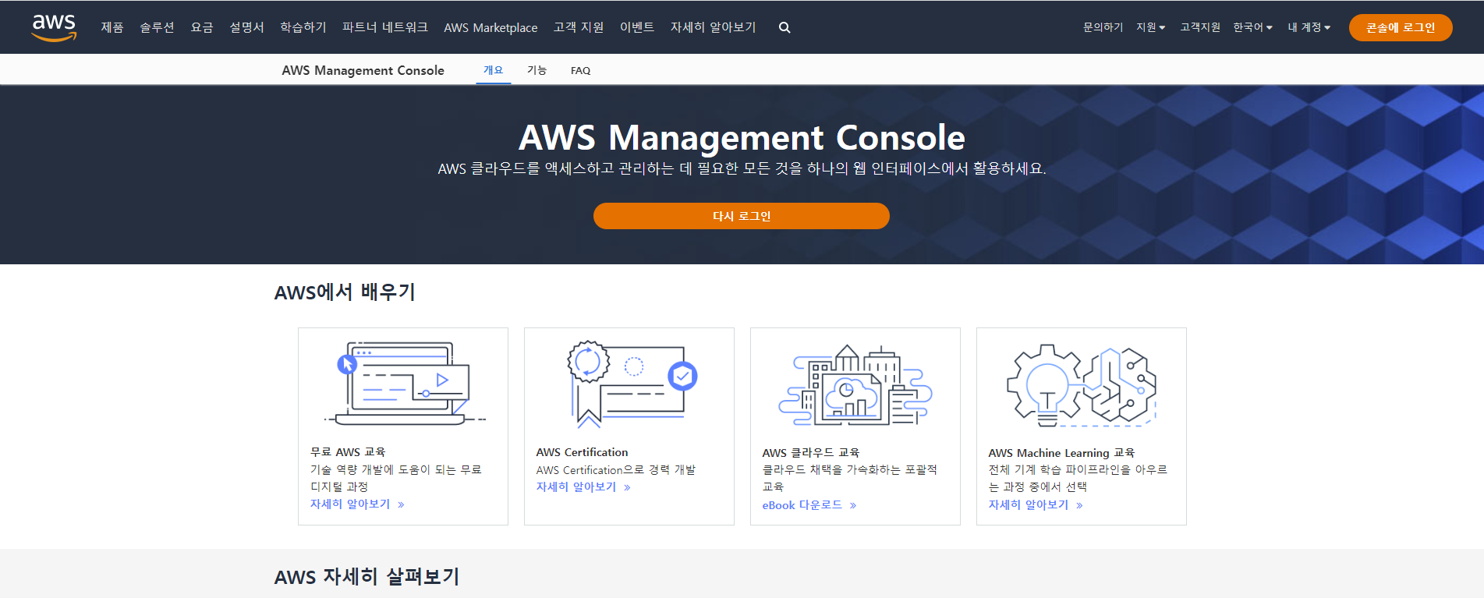Switch to the FAQ tab

tap(580, 70)
